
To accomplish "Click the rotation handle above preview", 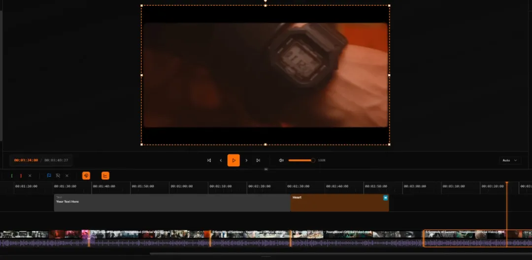I will 266,1.
